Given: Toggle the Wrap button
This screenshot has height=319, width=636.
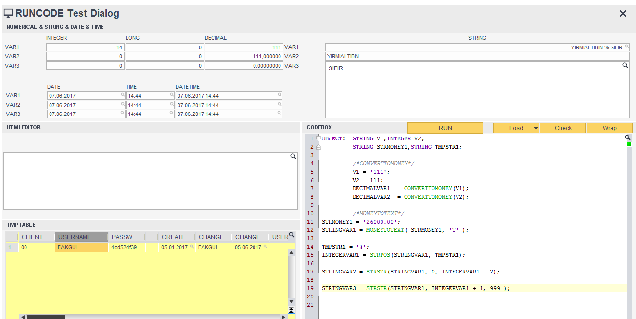Looking at the screenshot, I should click(610, 128).
